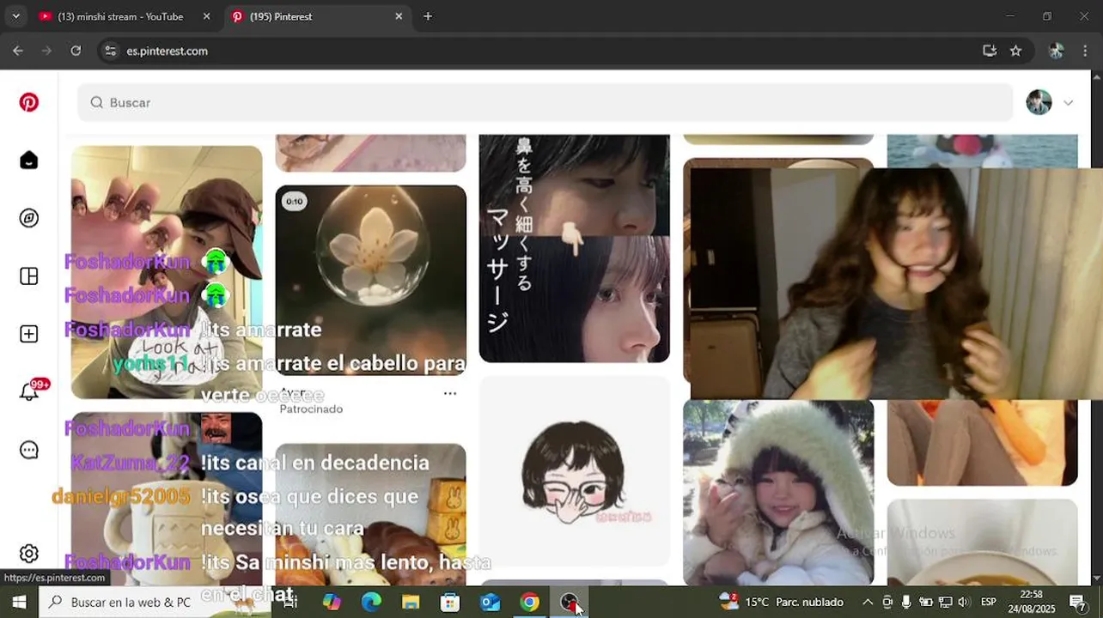1103x618 pixels.
Task: Close the Pinterest browser tab
Action: point(399,16)
